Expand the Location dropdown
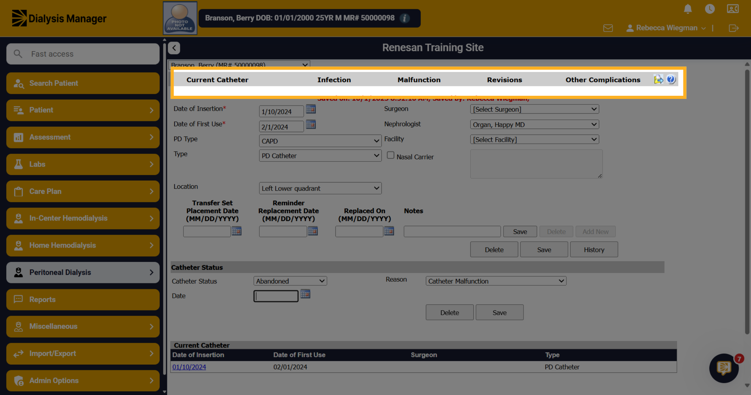The height and width of the screenshot is (395, 751). (320, 188)
